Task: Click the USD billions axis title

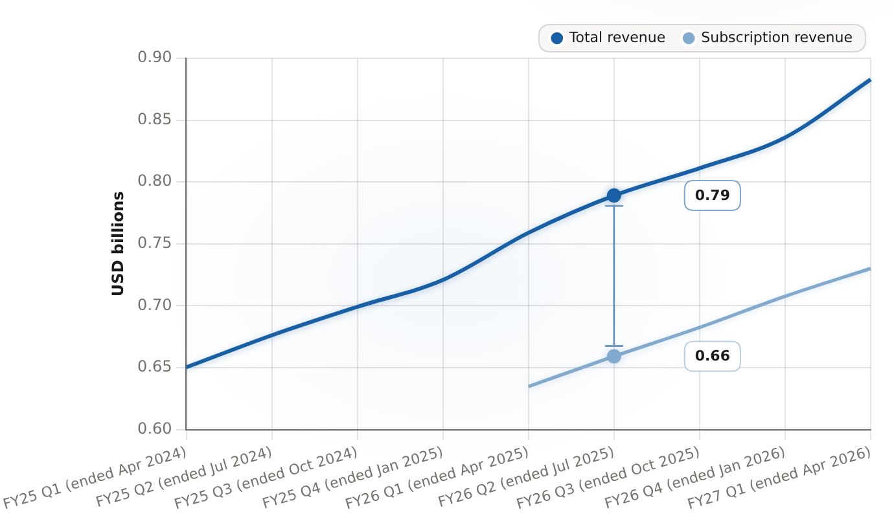Action: (x=118, y=244)
